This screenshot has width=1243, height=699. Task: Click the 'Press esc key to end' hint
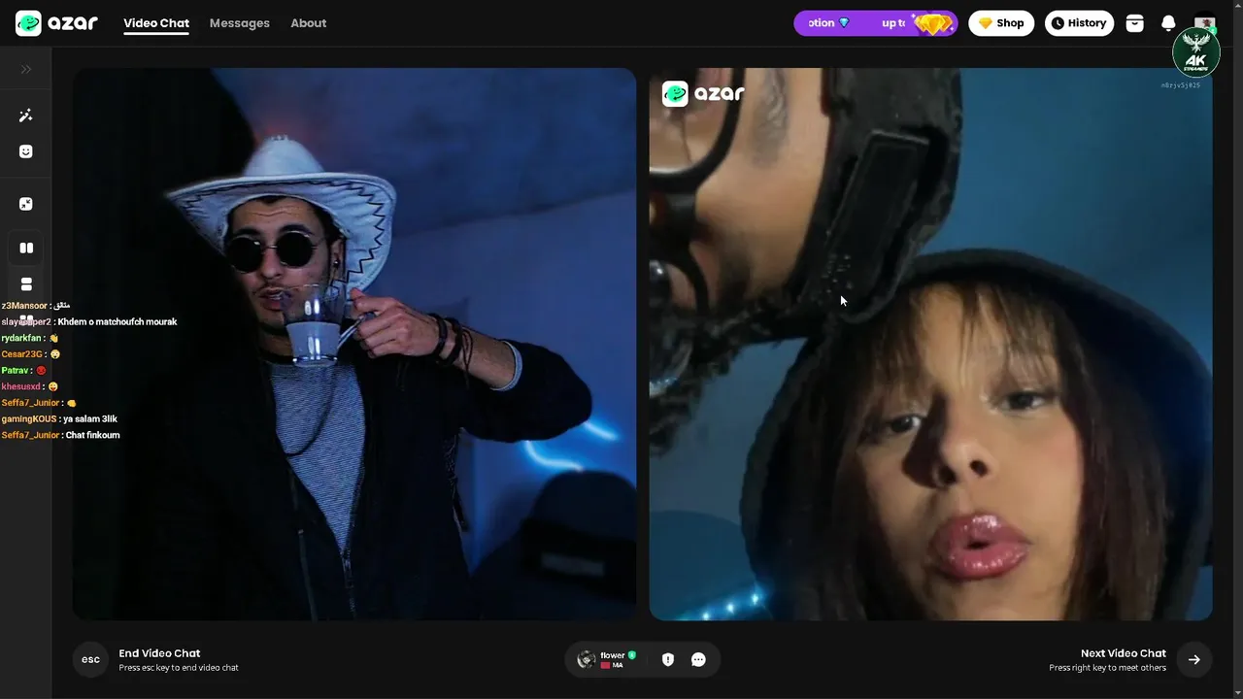click(x=179, y=668)
